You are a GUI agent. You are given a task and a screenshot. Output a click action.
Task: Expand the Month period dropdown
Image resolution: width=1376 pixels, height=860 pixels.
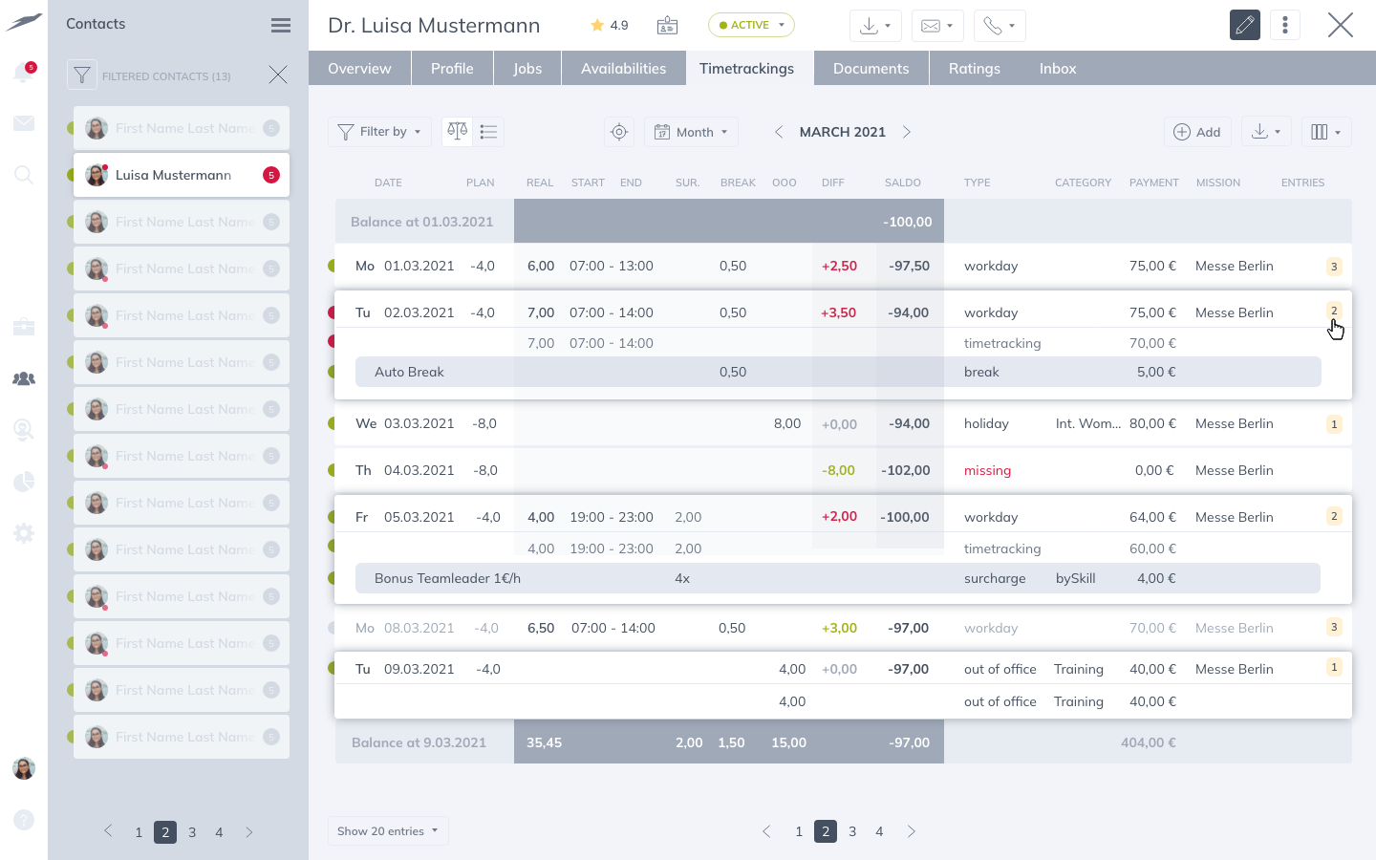[x=692, y=132]
